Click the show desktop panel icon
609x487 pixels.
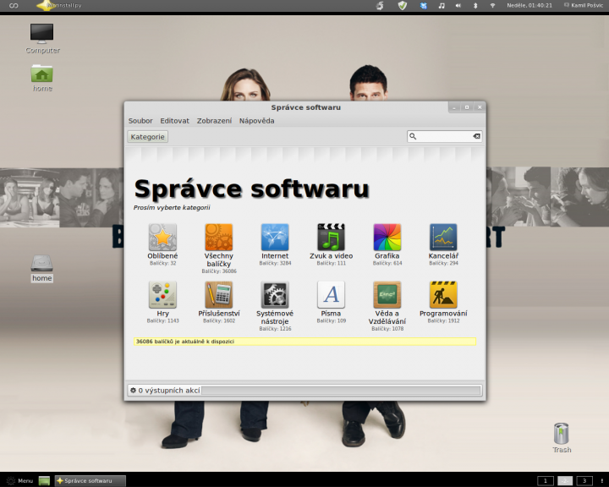(x=44, y=481)
